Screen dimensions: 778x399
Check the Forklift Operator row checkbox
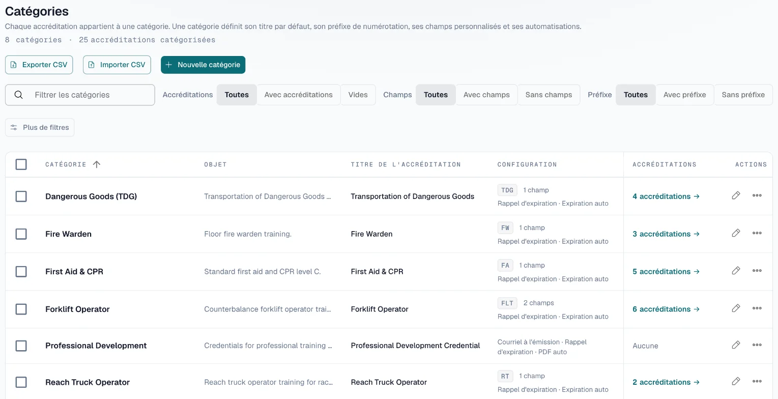[21, 309]
